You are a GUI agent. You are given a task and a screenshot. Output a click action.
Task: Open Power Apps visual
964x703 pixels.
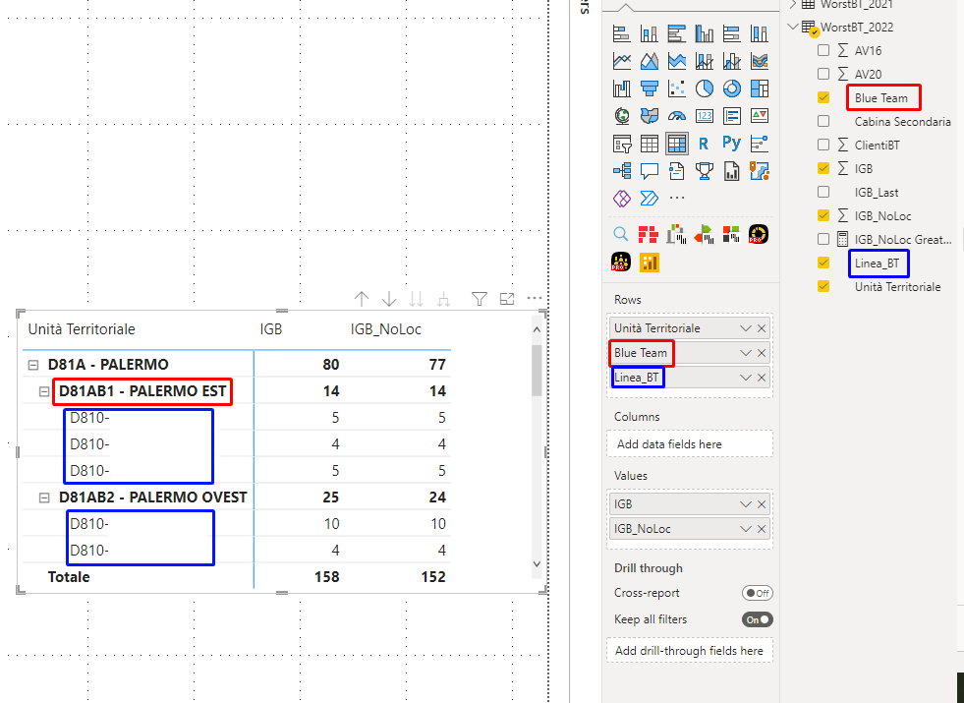click(x=622, y=198)
